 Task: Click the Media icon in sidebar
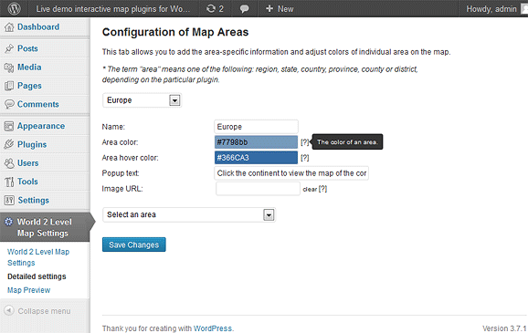(9, 68)
